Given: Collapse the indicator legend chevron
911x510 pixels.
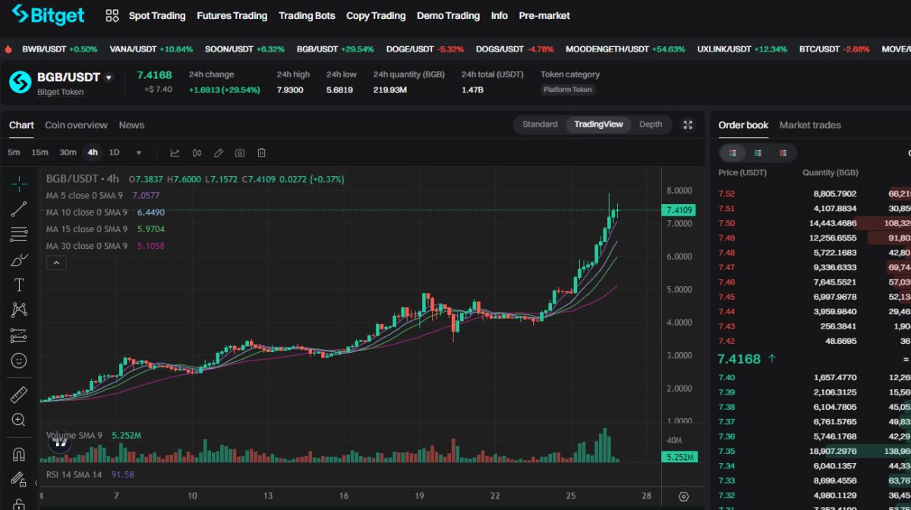Looking at the screenshot, I should [x=57, y=263].
